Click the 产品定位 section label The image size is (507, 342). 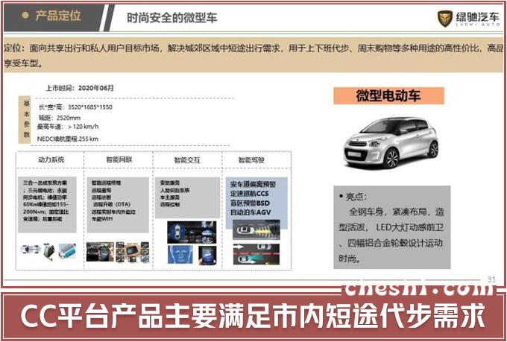click(58, 16)
